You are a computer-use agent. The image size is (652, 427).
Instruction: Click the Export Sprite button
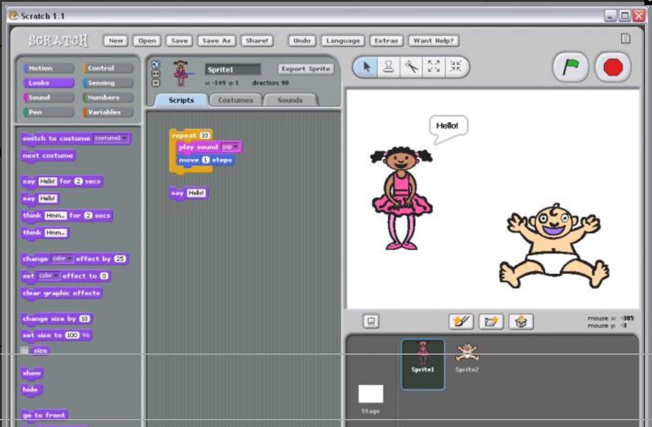[x=306, y=69]
